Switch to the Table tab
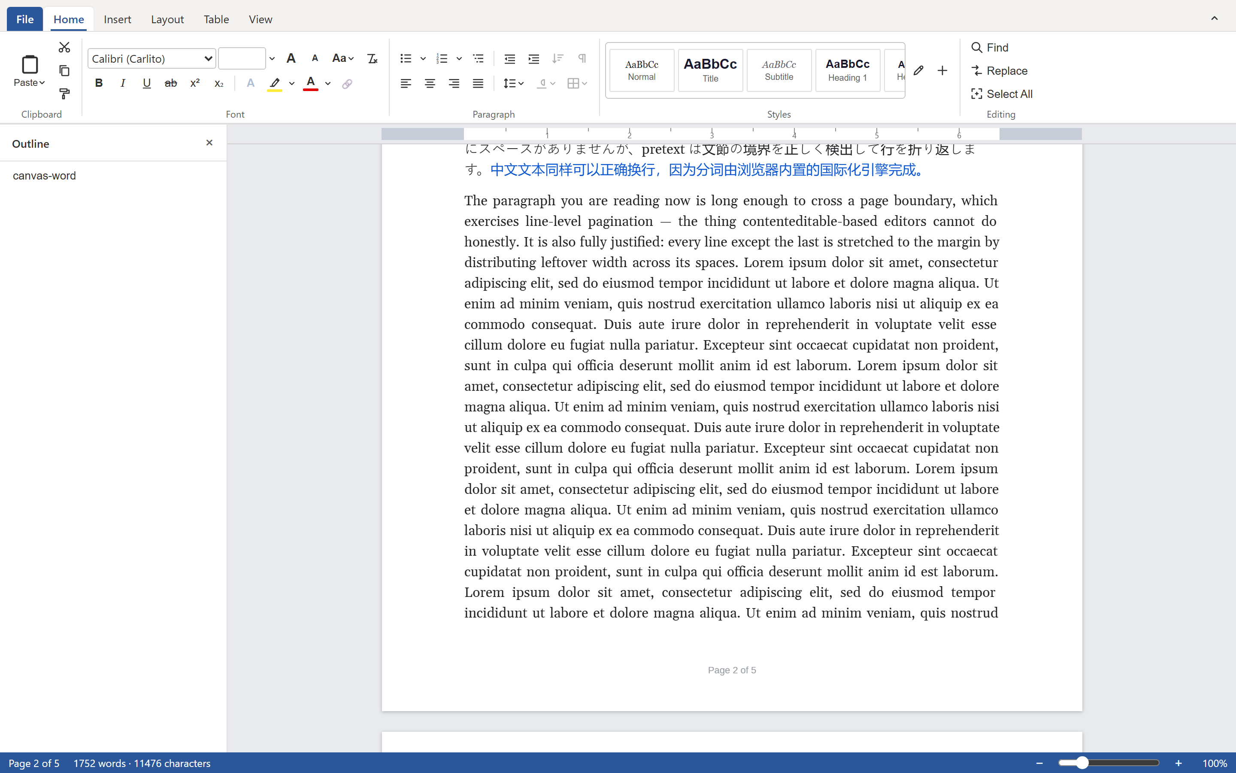This screenshot has height=773, width=1236. (x=216, y=19)
